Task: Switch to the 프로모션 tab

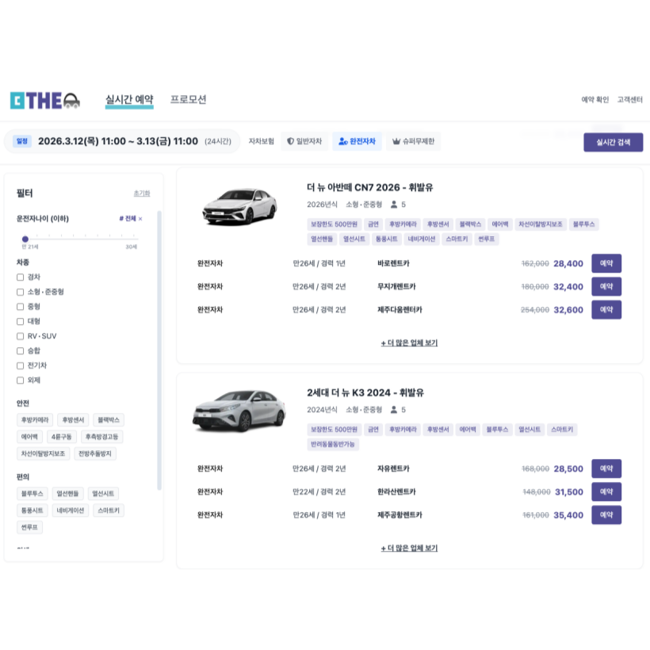Action: pos(188,100)
